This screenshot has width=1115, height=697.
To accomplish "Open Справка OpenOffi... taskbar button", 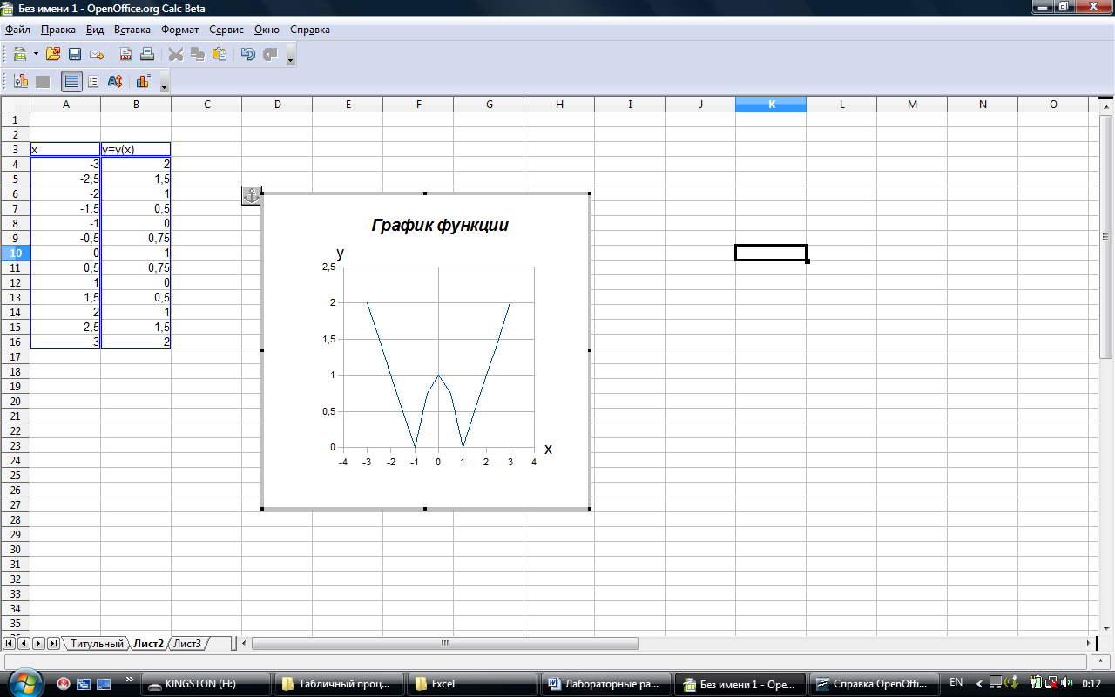I will pos(874,684).
